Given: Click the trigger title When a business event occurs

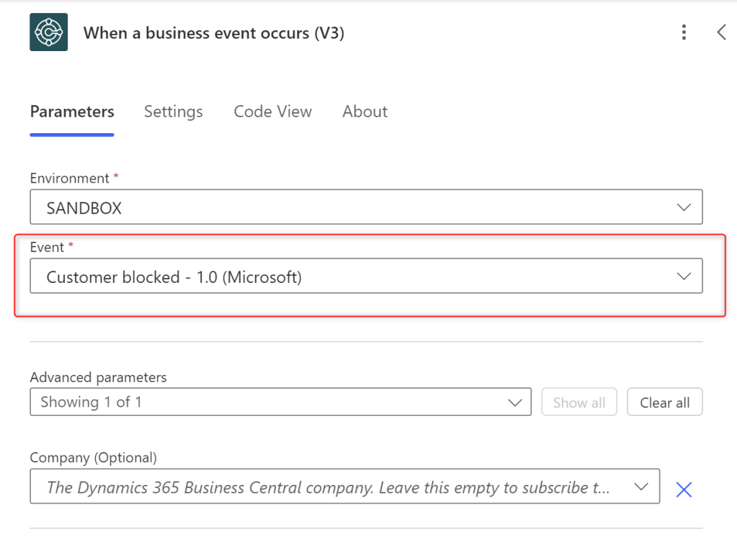Looking at the screenshot, I should (213, 33).
